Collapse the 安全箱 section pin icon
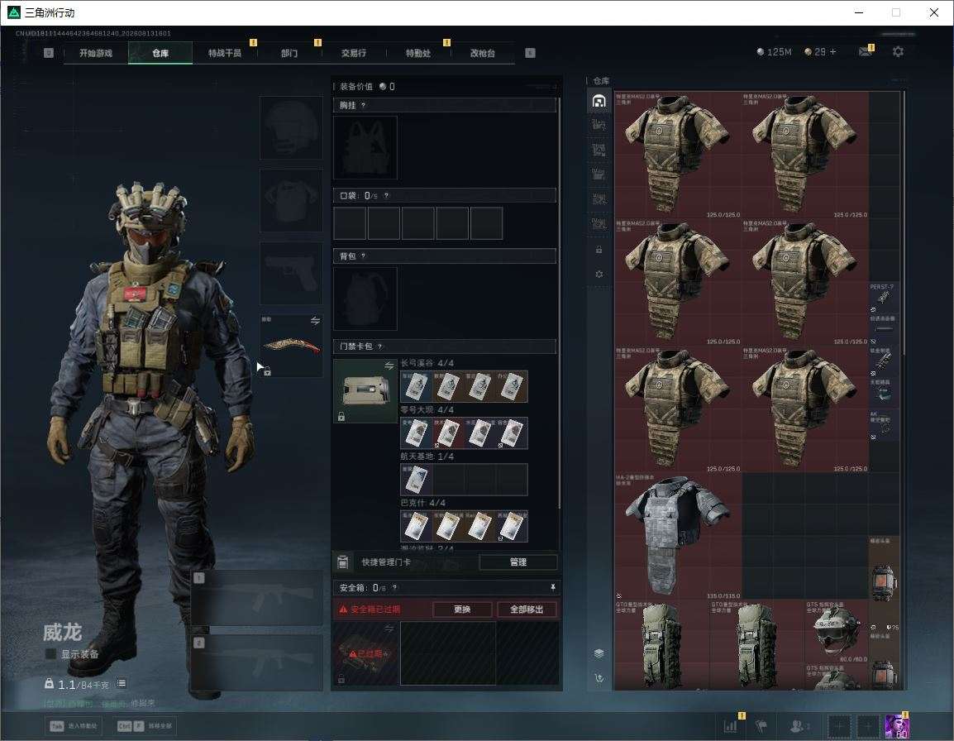 pyautogui.click(x=552, y=587)
